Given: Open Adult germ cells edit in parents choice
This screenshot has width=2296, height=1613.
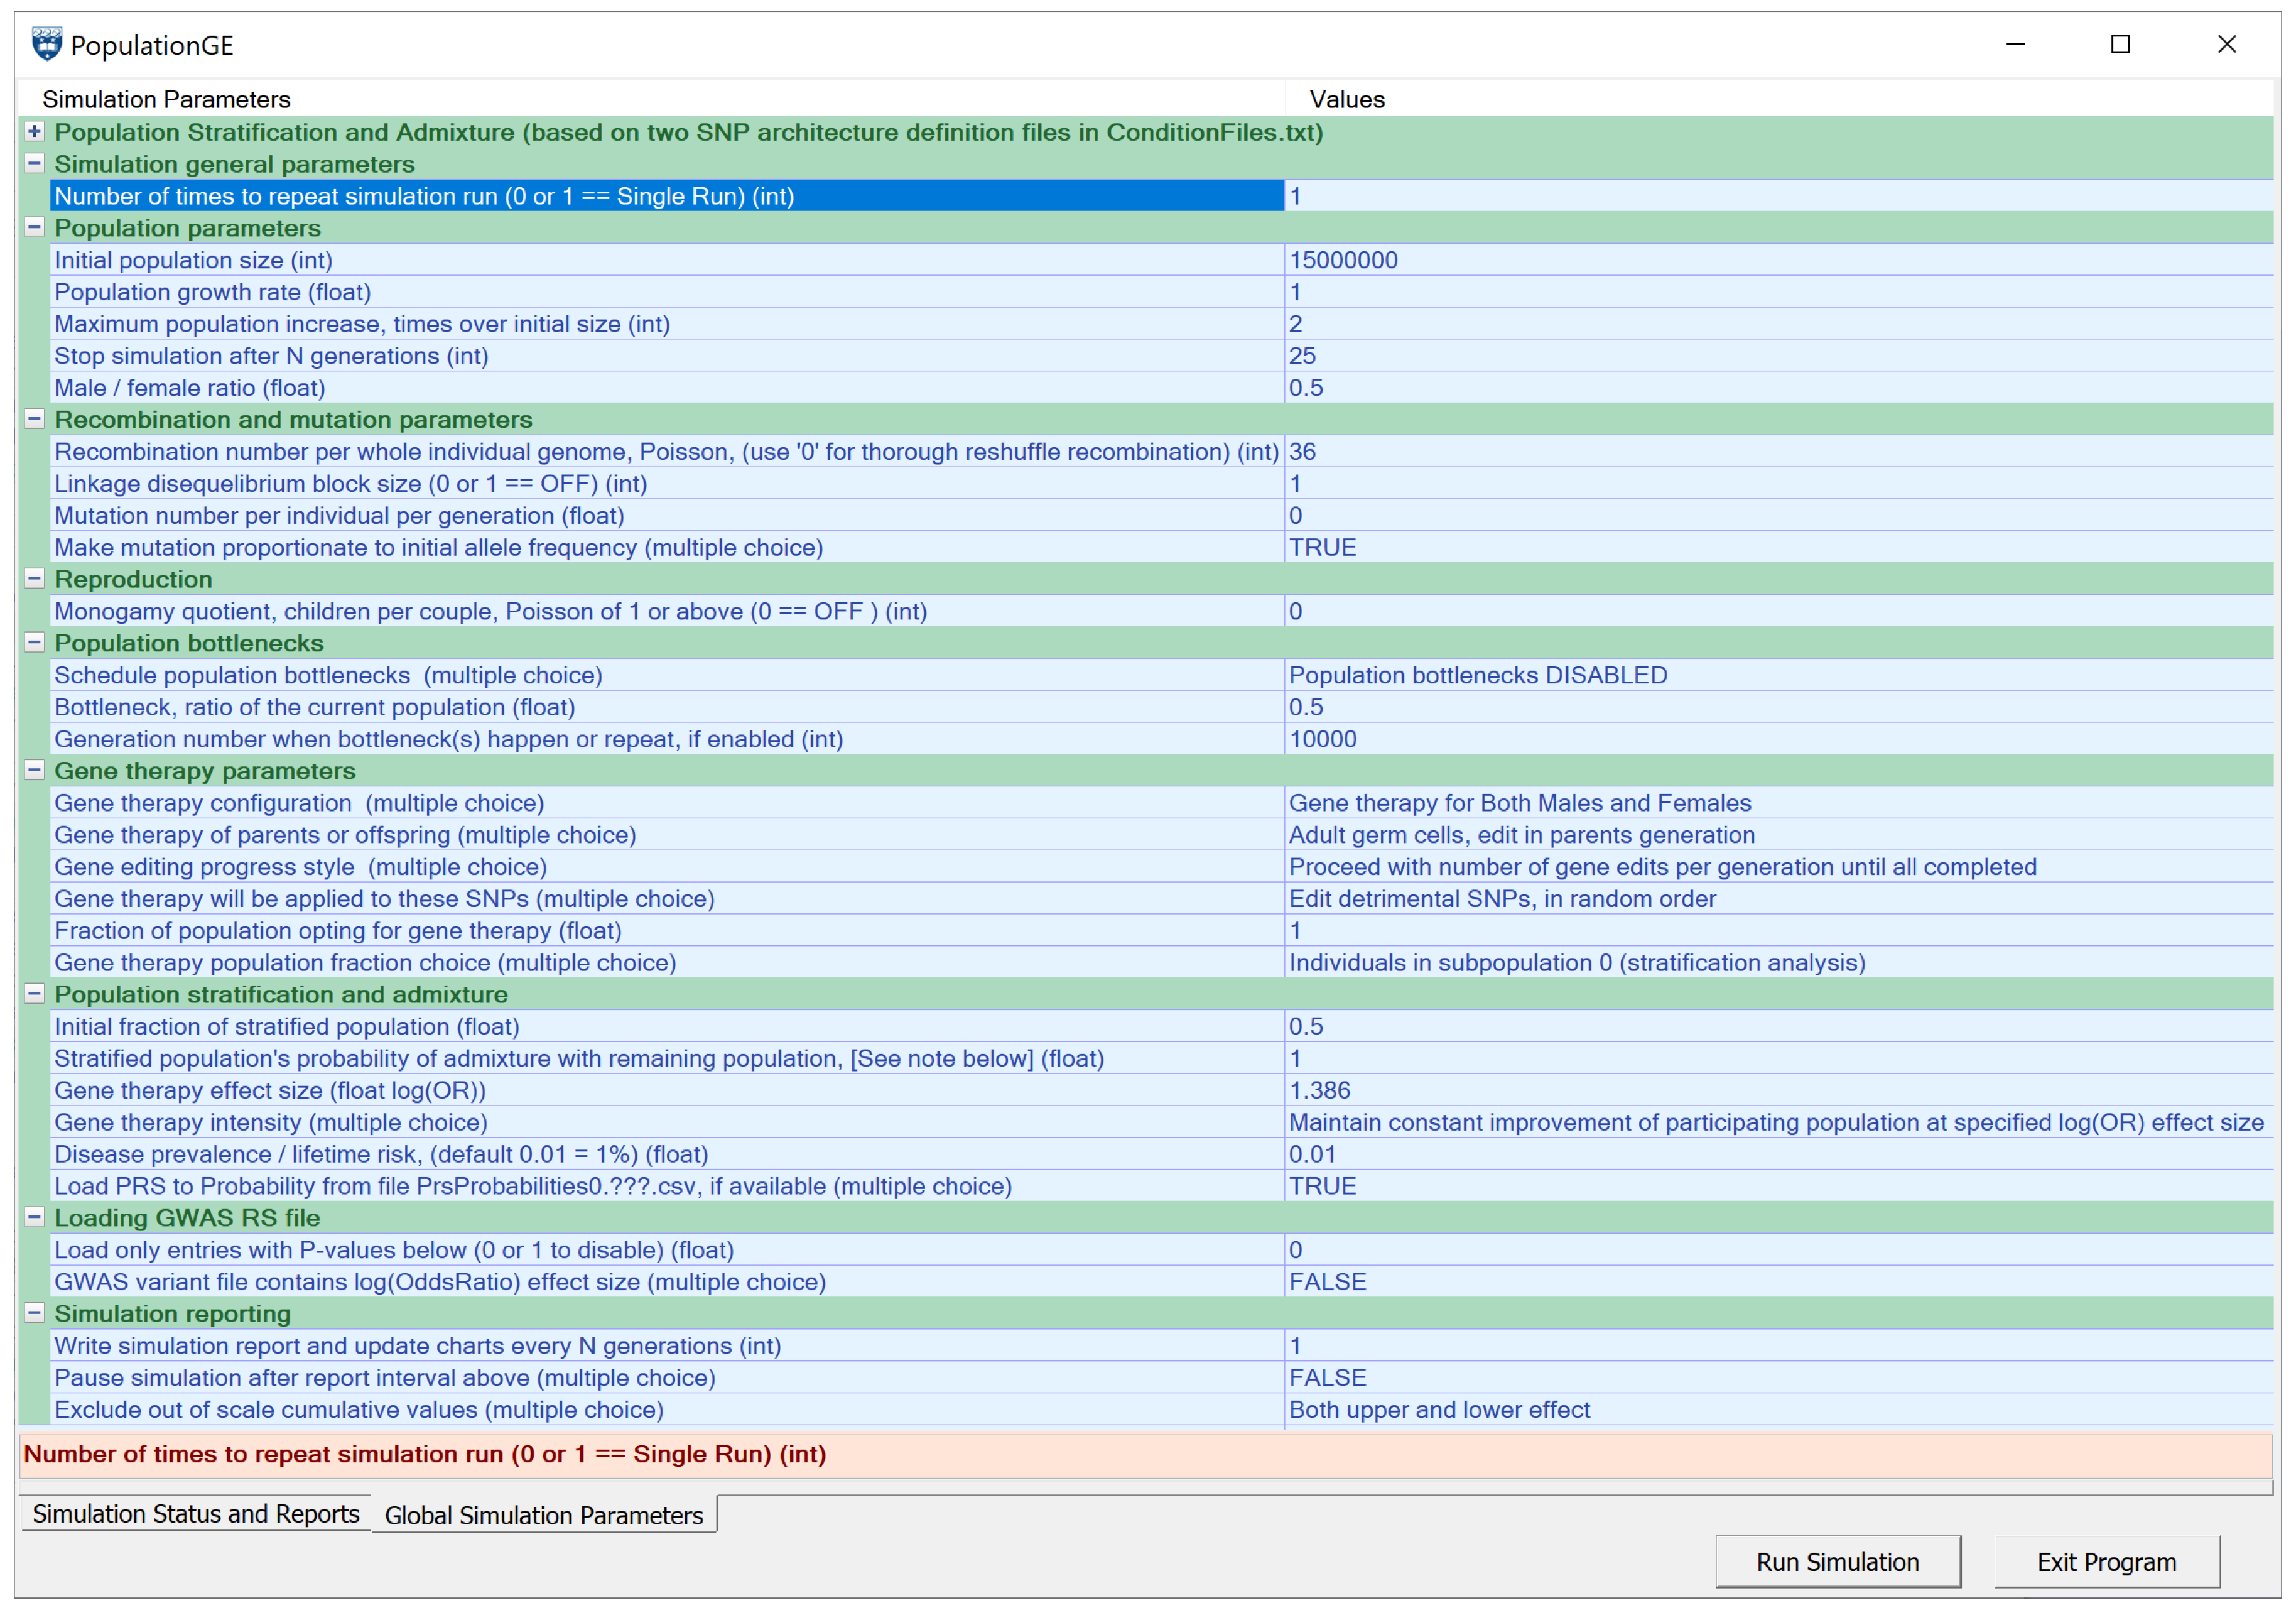Looking at the screenshot, I should (1779, 835).
